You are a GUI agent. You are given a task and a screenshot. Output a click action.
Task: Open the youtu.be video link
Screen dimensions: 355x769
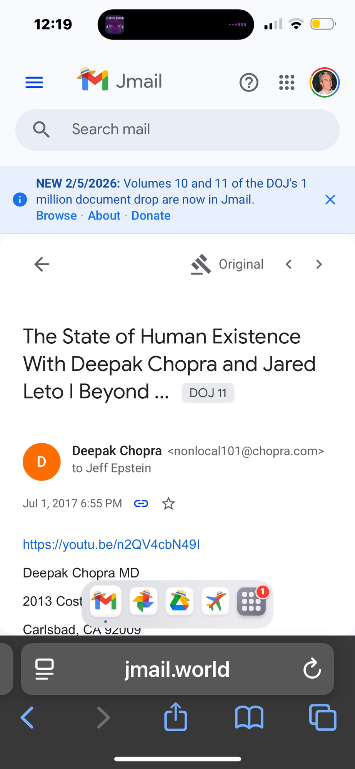[111, 544]
